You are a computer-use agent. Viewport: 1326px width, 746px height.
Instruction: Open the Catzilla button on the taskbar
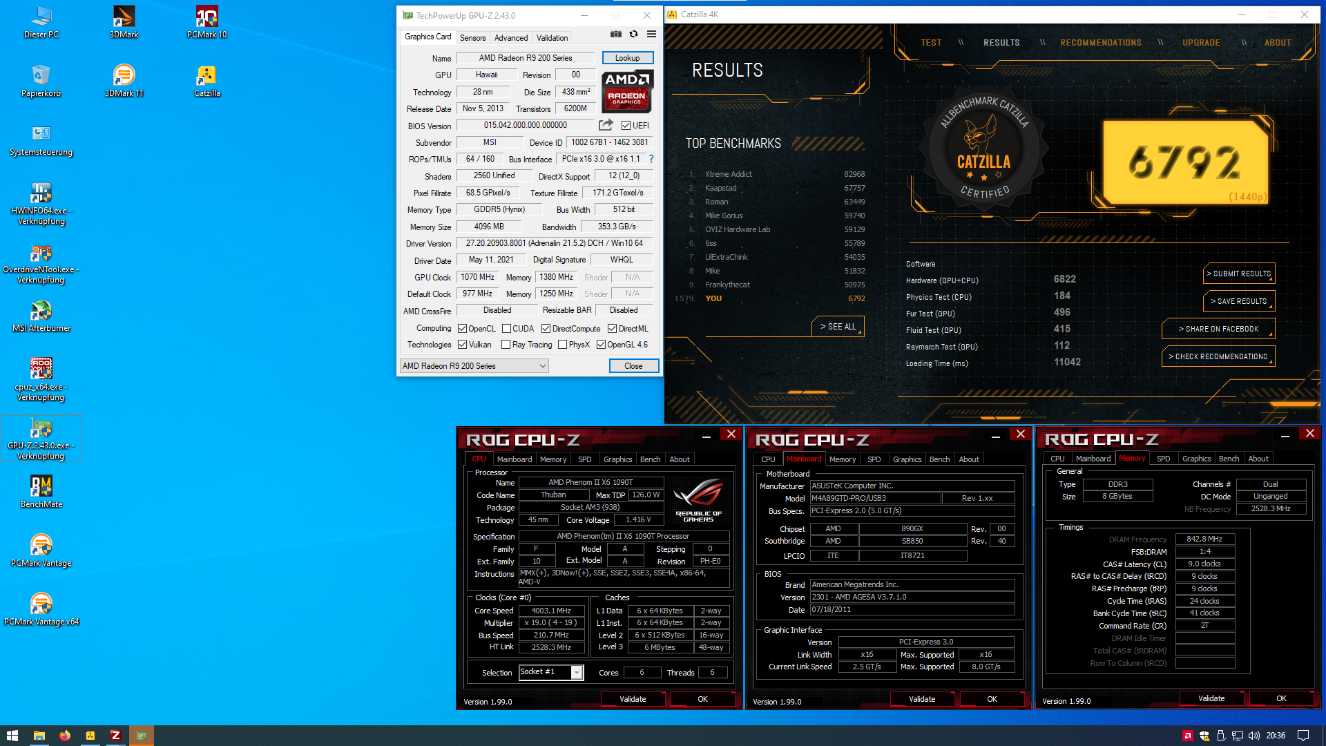click(x=90, y=736)
